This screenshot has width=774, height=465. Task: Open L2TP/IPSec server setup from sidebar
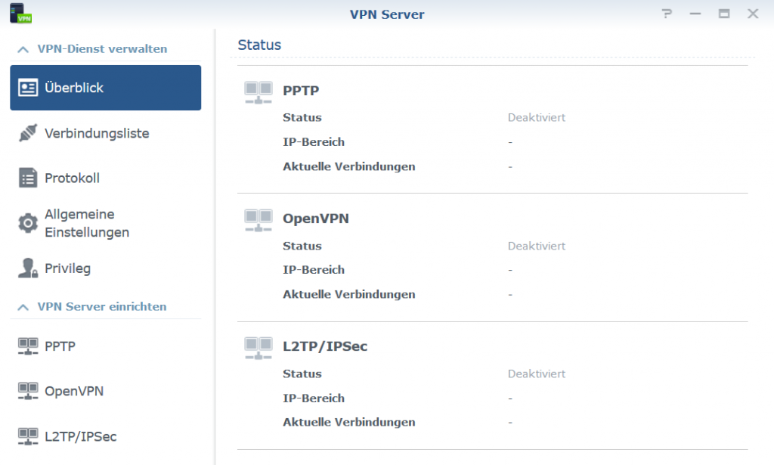(x=28, y=436)
